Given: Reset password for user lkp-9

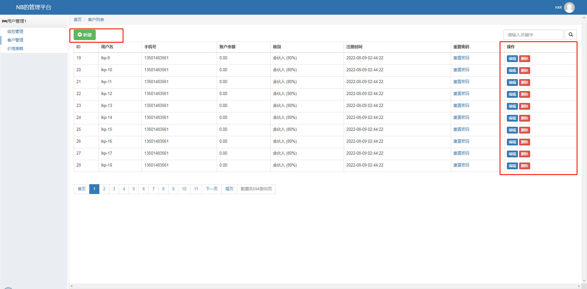Looking at the screenshot, I should 461,58.
